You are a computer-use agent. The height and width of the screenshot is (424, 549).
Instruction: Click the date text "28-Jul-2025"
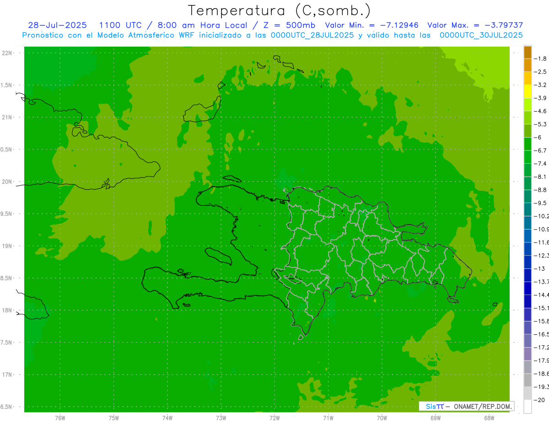(57, 25)
